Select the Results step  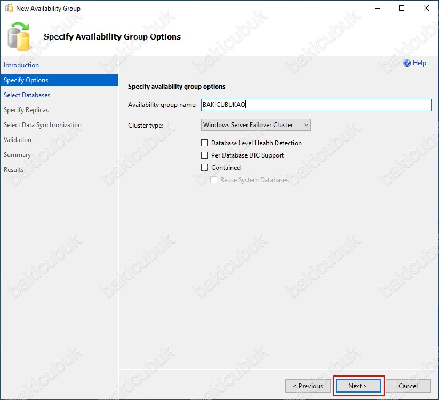pyautogui.click(x=13, y=170)
